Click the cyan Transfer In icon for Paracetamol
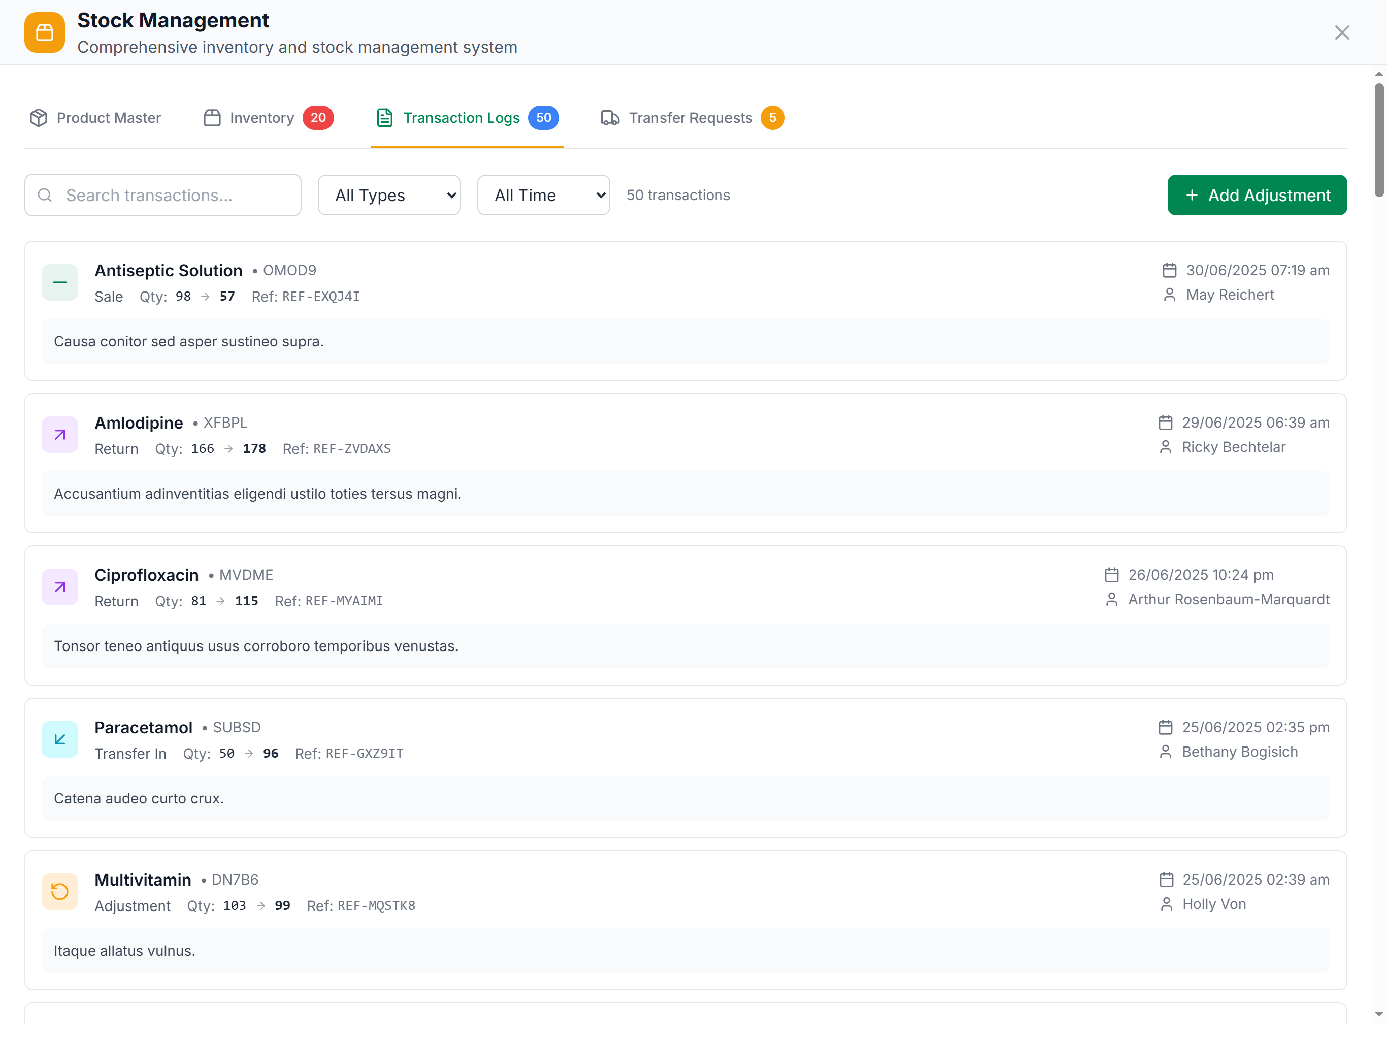Viewport: 1387px width, 1040px height. (59, 739)
